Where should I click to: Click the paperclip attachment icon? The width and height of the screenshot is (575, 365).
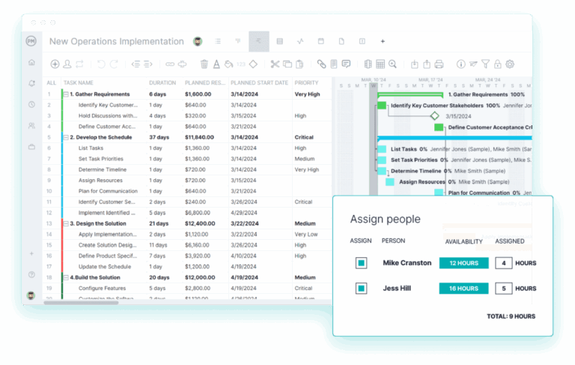[322, 64]
